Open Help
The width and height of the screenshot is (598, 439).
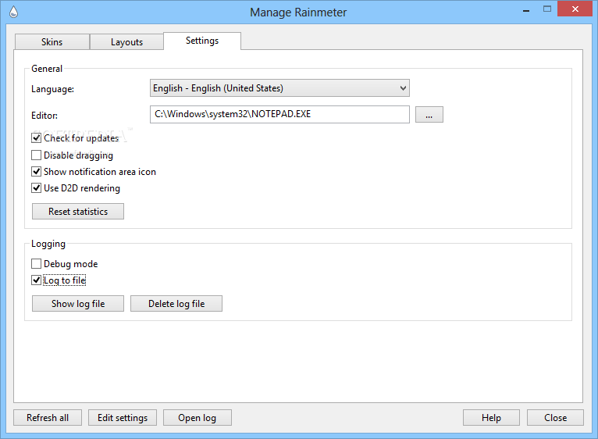491,418
